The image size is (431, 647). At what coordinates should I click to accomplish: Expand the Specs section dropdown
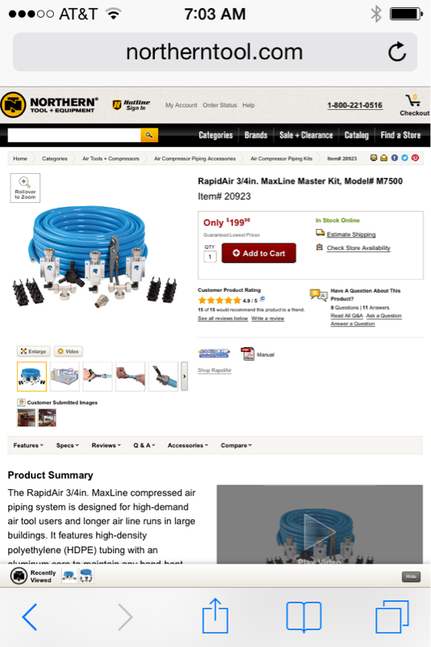(68, 446)
